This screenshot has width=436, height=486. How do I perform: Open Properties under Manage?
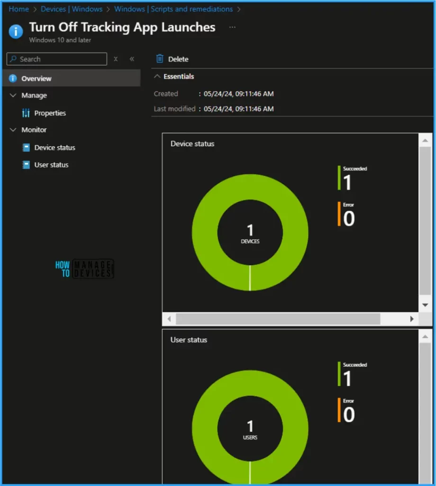tap(50, 113)
